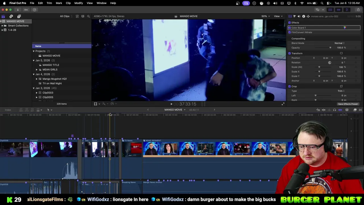Open the Clip Appearance icon in the browser
This screenshot has width=364, height=205.
coord(83,16)
